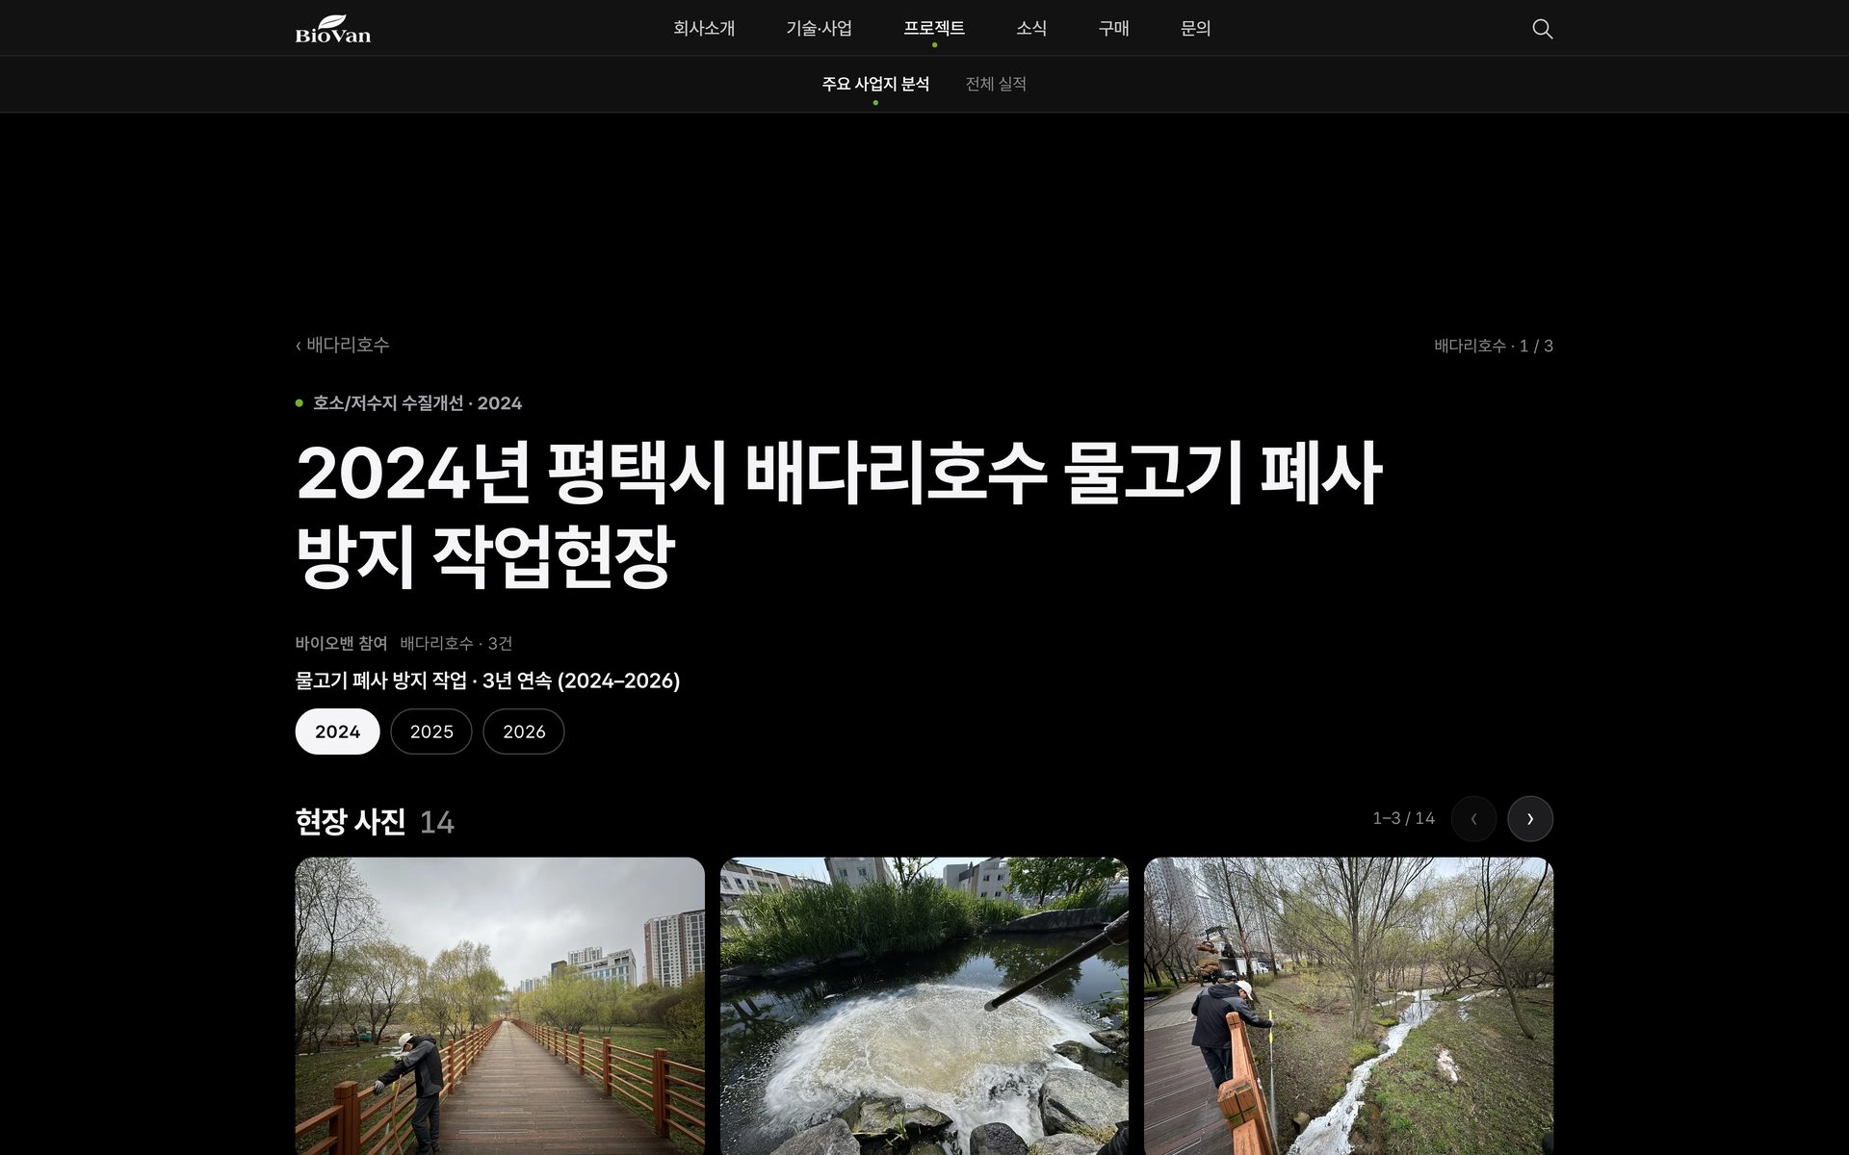Click the BioVan logo
Viewport: 1849px width, 1155px height.
pyautogui.click(x=332, y=29)
